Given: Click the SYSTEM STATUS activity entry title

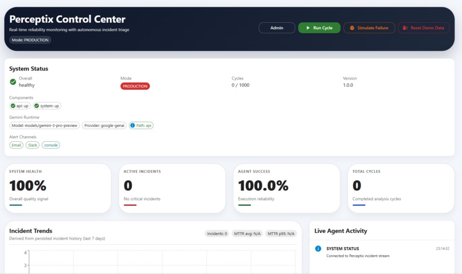Looking at the screenshot, I should (x=342, y=249).
